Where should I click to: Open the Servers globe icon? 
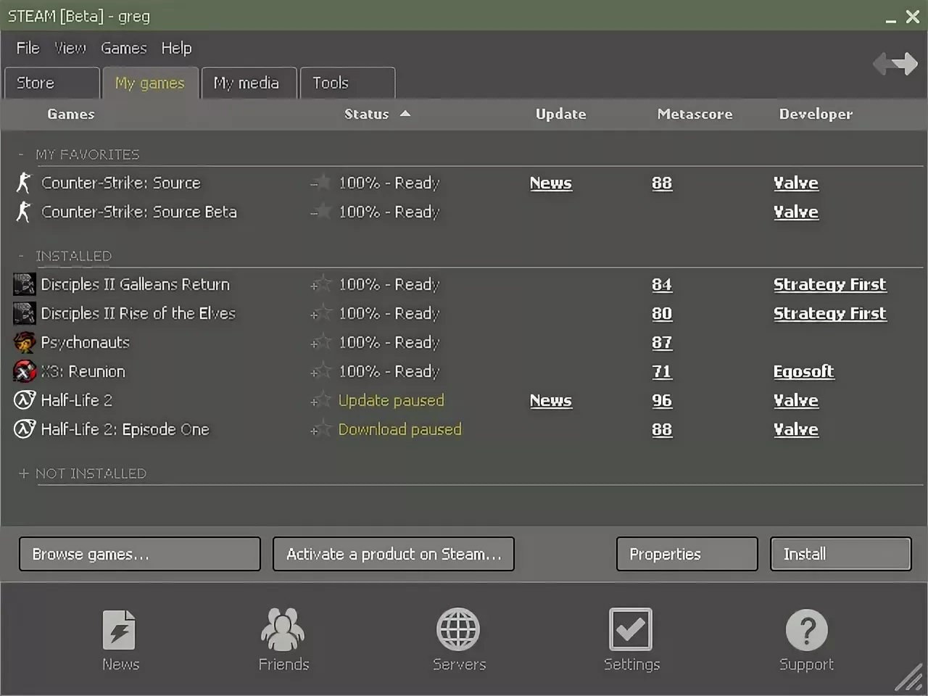coord(458,629)
